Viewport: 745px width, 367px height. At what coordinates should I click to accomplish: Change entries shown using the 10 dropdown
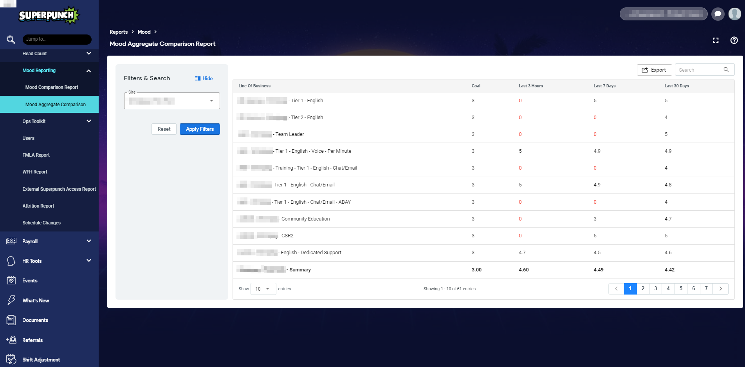[x=263, y=289]
